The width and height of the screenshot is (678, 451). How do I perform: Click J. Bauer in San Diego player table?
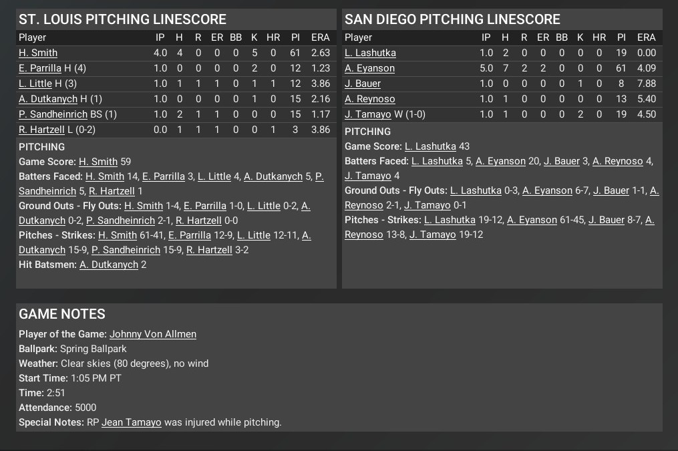click(x=363, y=84)
